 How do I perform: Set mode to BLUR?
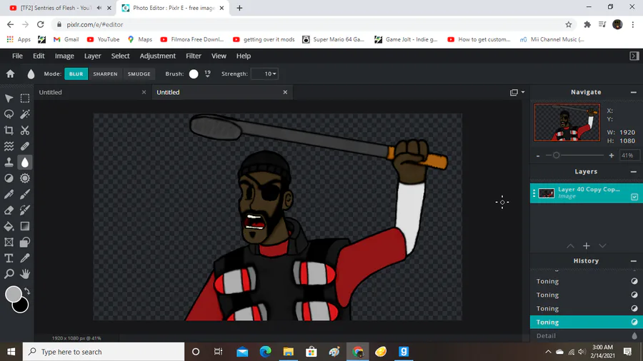pos(76,73)
